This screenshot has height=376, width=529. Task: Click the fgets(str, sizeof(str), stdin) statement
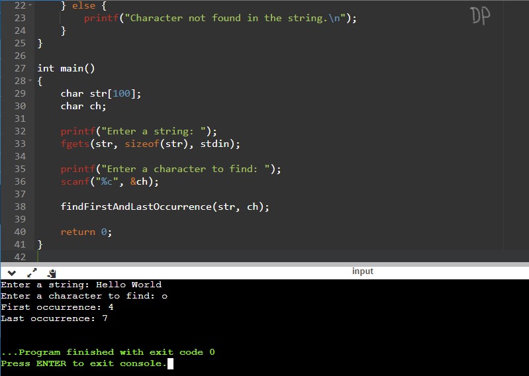(x=150, y=144)
